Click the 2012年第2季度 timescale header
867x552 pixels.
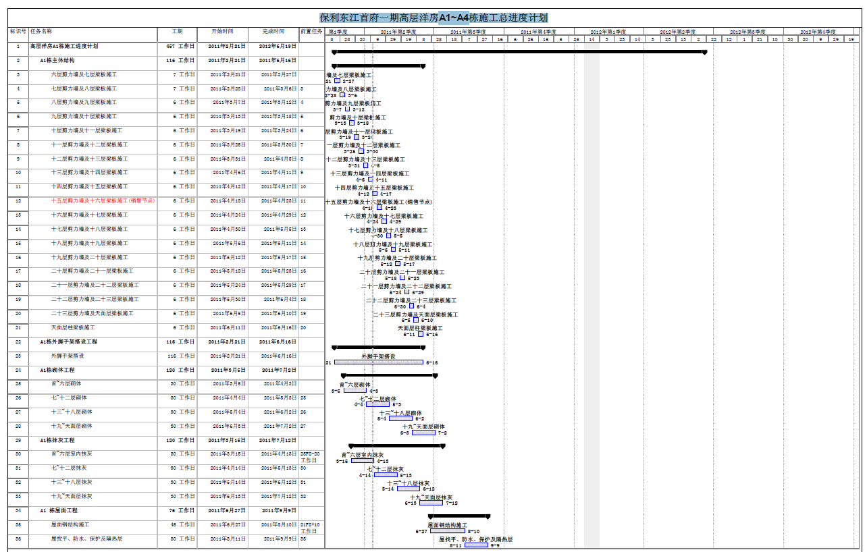point(677,32)
